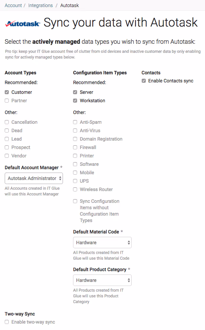Navigate to the Account breadcrumb
Viewport: 205px width, 330px height.
coord(13,5)
